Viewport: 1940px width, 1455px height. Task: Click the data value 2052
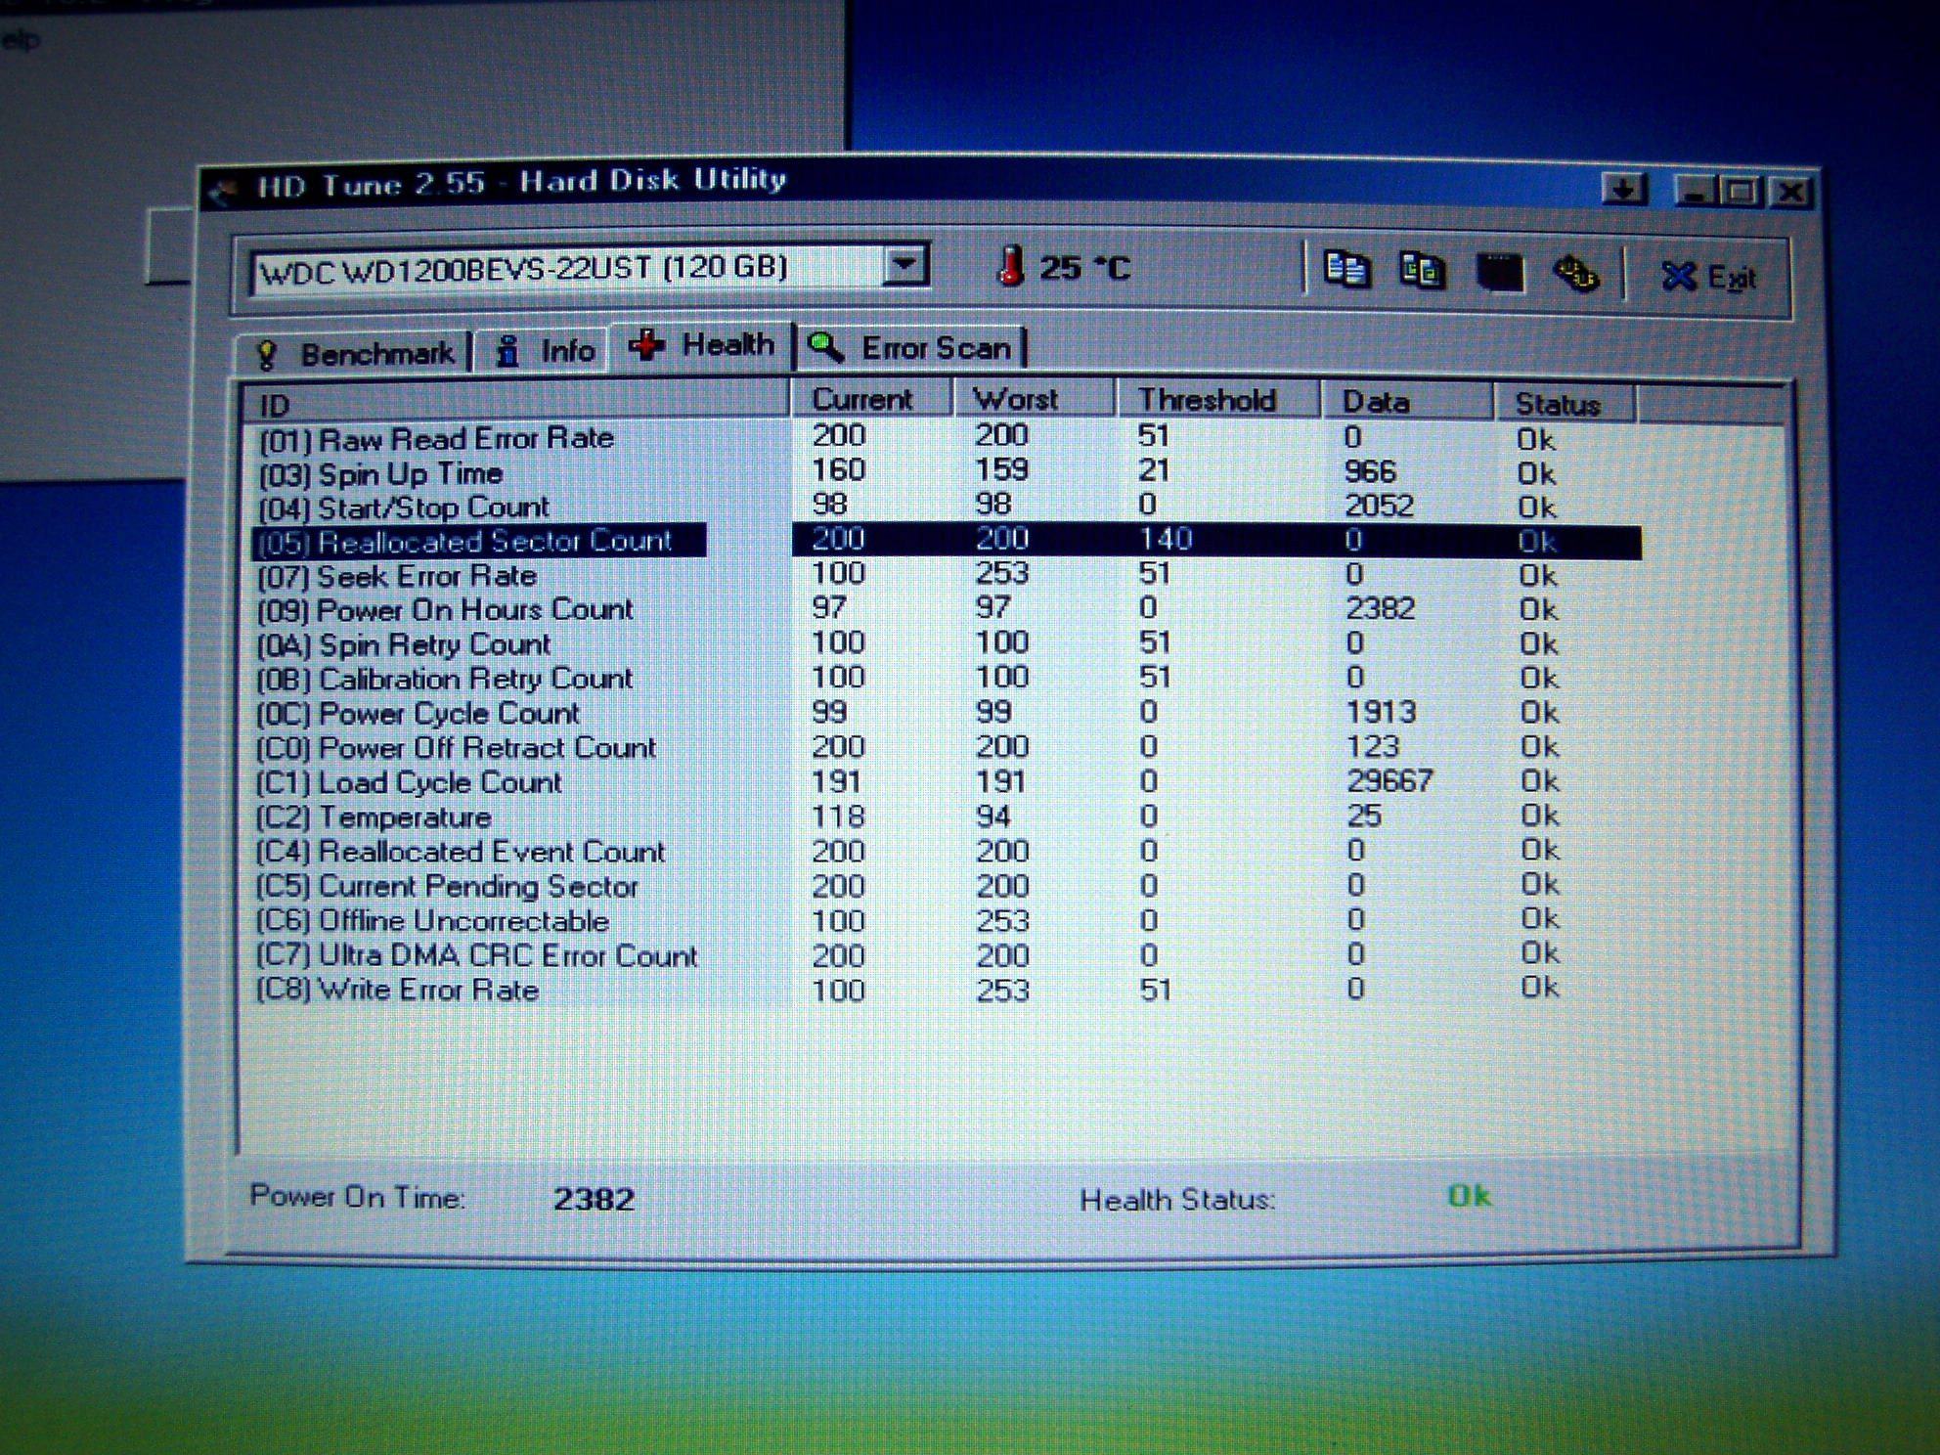1380,506
